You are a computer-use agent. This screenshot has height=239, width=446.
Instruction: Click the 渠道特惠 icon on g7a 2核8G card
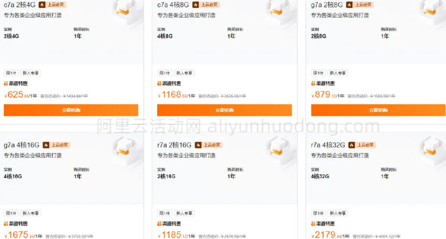point(313,84)
